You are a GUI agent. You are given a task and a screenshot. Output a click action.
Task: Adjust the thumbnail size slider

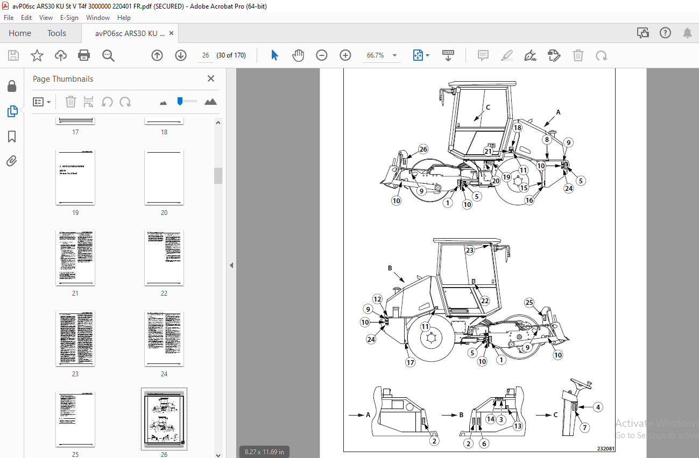[x=181, y=101]
